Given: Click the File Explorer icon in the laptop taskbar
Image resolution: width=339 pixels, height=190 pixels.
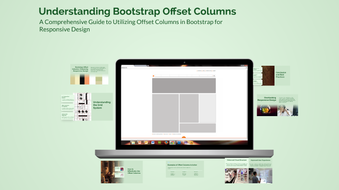Looking at the screenshot, I should (x=133, y=142).
